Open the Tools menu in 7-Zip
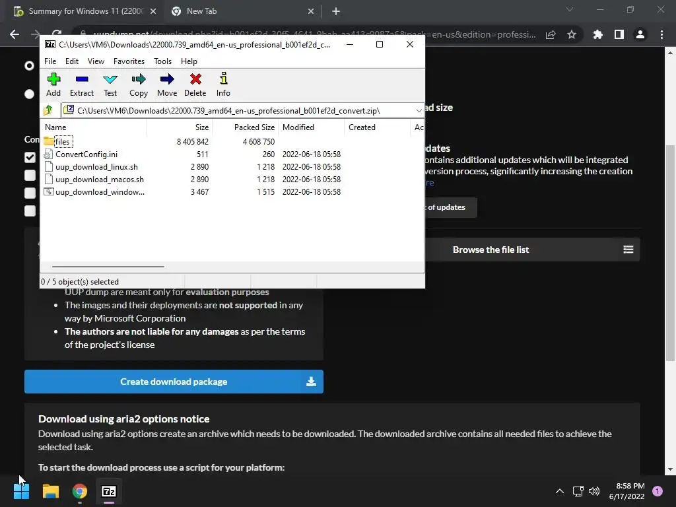676x507 pixels. coord(162,61)
